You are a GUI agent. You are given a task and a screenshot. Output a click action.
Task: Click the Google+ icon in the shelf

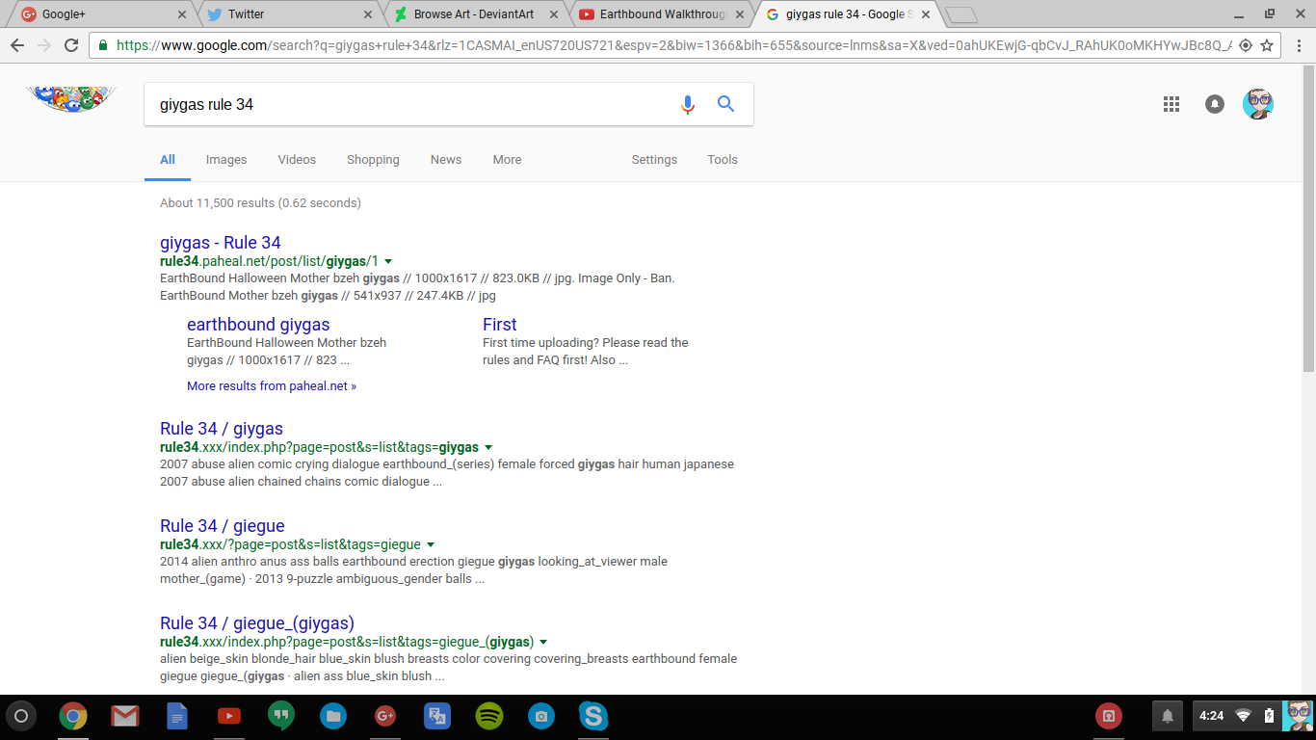point(385,716)
